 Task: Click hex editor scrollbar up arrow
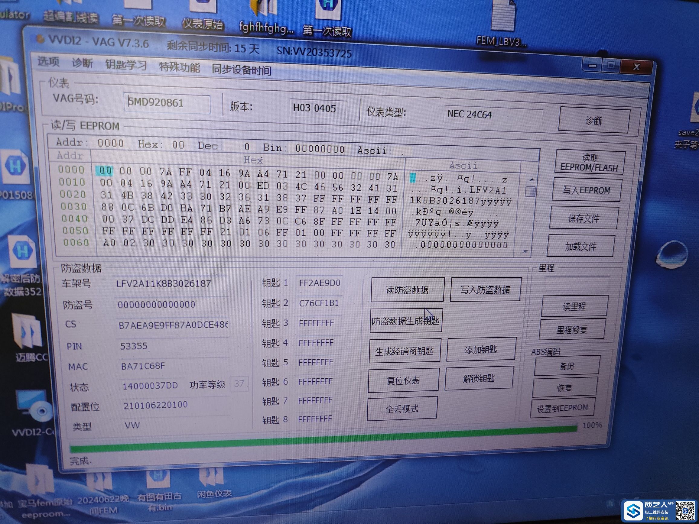pos(532,180)
